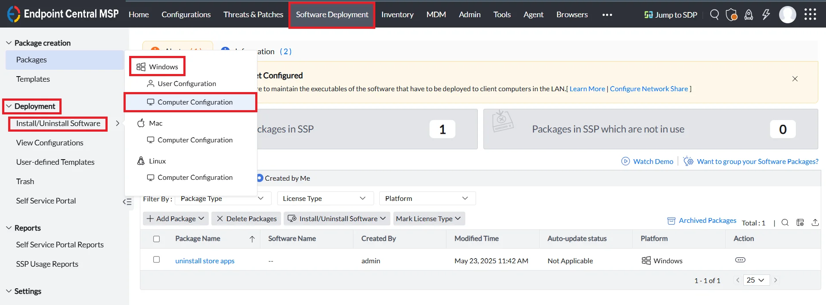Open the page size 25 dropdown
The width and height of the screenshot is (826, 305).
coord(756,280)
